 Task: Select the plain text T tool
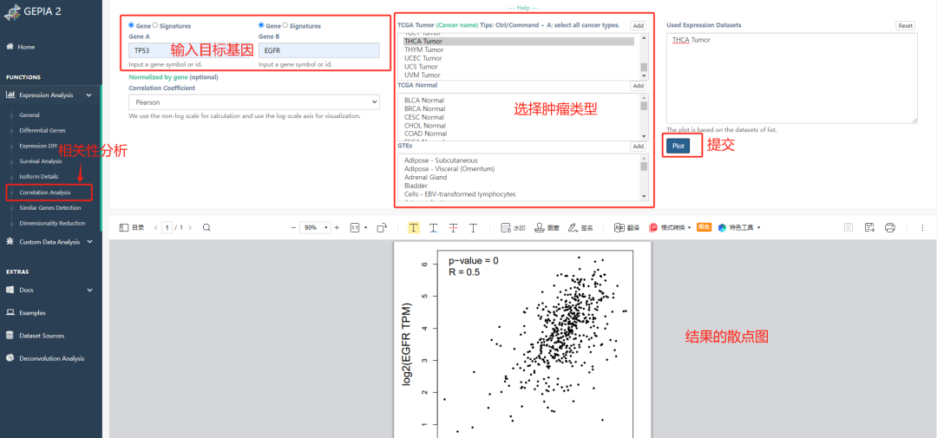474,227
